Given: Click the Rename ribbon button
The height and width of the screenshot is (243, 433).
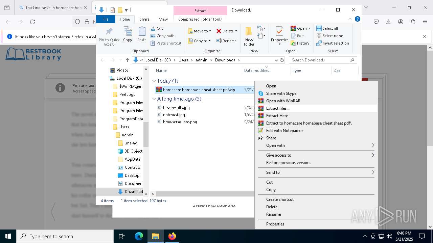Looking at the screenshot, I should tap(227, 41).
